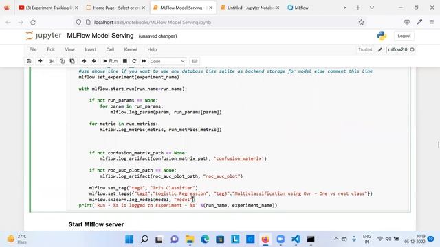Viewport: 440px width, 247px height.
Task: Click the mlflow.sklearn.log_model code line
Action: 142,200
